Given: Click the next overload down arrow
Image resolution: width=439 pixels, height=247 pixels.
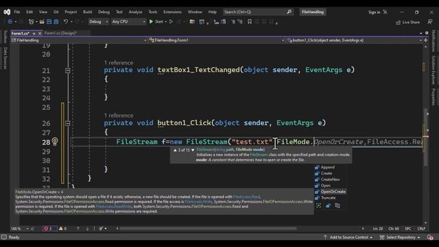Looking at the screenshot, I should 193,150.
